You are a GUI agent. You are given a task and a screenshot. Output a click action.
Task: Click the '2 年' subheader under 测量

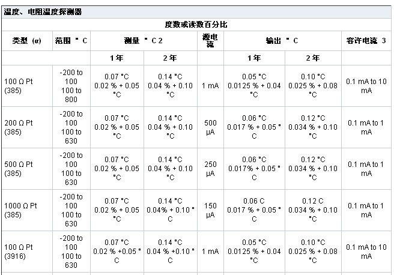click(x=170, y=58)
